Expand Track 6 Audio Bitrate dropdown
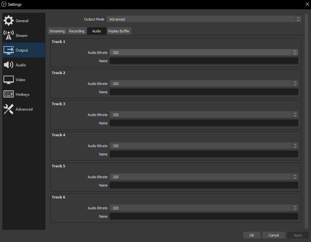311x242 pixels. (x=204, y=208)
